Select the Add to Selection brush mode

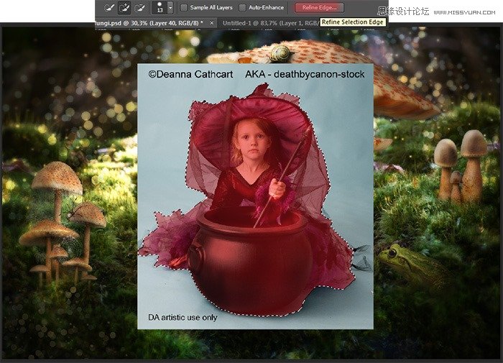(124, 8)
